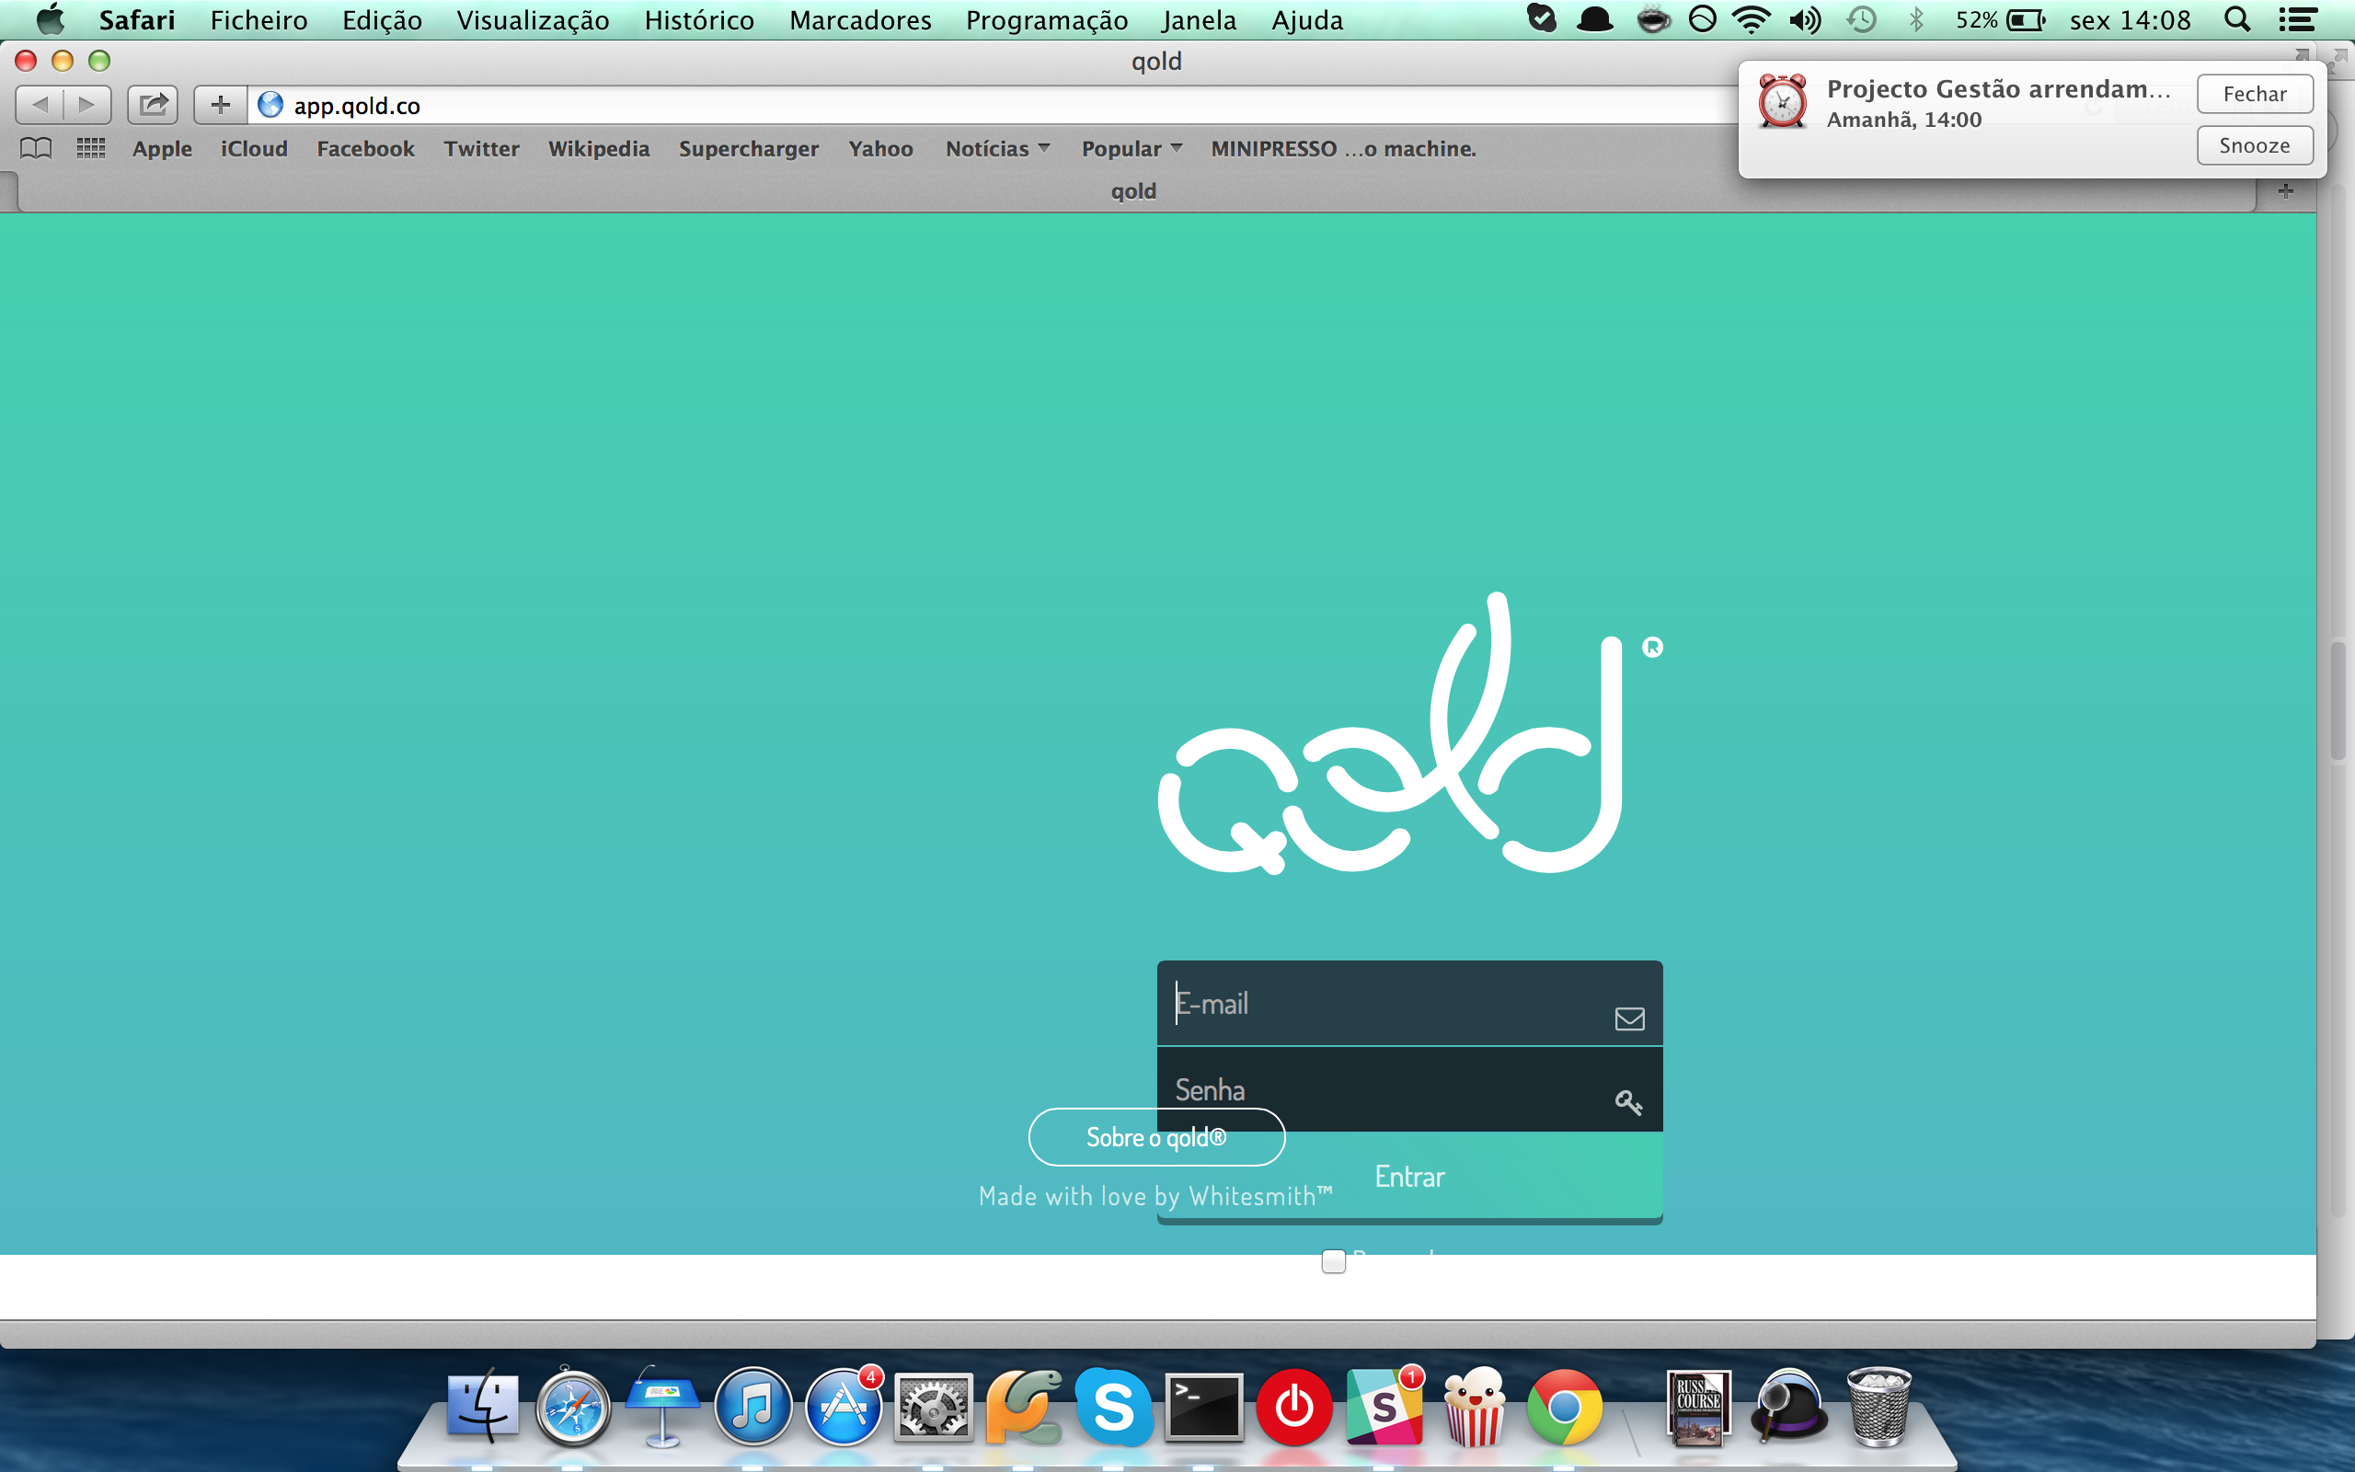Select the qold tab
Viewport: 2355px width, 1472px height.
pos(1133,190)
